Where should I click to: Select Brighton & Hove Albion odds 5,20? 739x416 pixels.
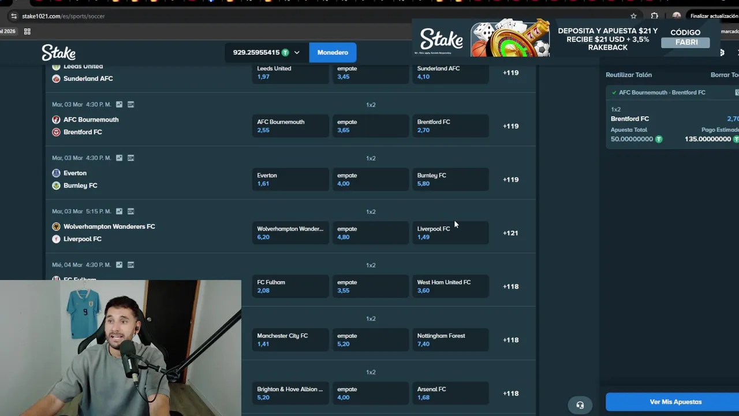point(290,393)
